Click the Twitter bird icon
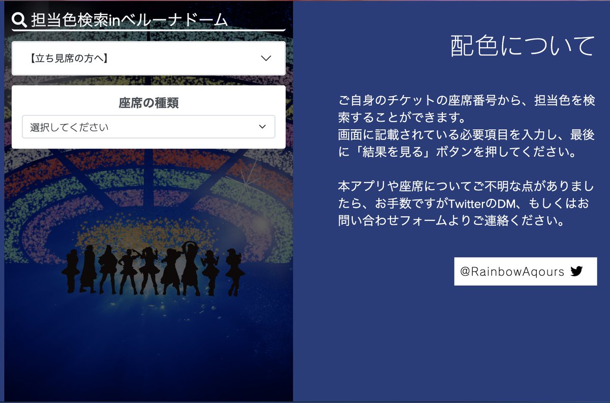The height and width of the screenshot is (403, 610). coord(576,271)
